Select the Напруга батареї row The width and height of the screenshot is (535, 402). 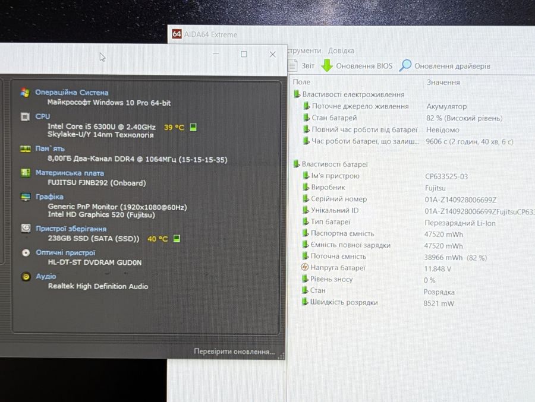(x=376, y=268)
